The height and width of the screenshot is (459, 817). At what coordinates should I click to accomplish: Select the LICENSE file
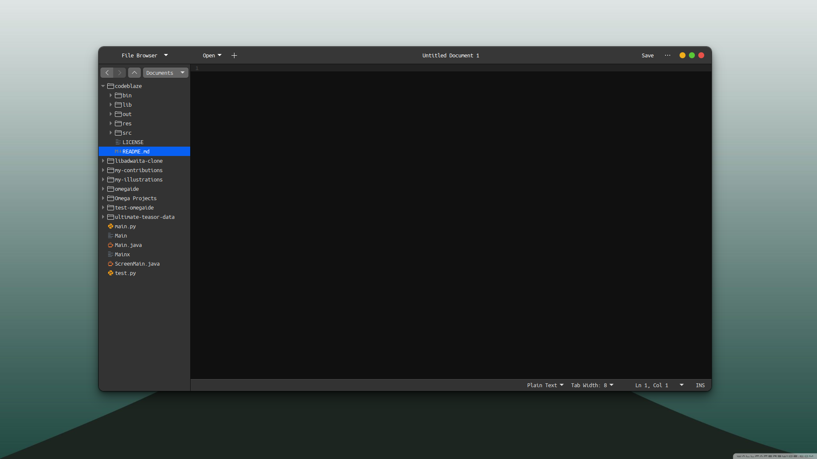point(133,142)
